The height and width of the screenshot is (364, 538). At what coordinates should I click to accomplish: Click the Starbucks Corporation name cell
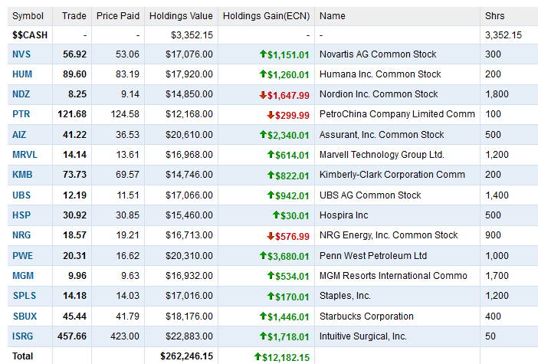click(x=366, y=316)
